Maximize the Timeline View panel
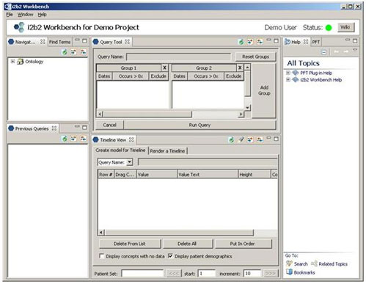Image resolution: width=366 pixels, height=284 pixels. point(277,139)
